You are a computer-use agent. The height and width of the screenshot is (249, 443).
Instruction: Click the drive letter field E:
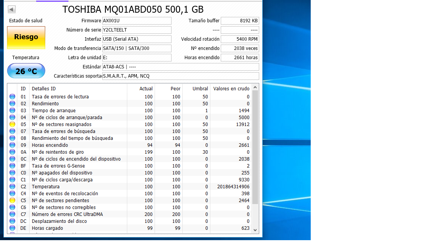pos(137,58)
